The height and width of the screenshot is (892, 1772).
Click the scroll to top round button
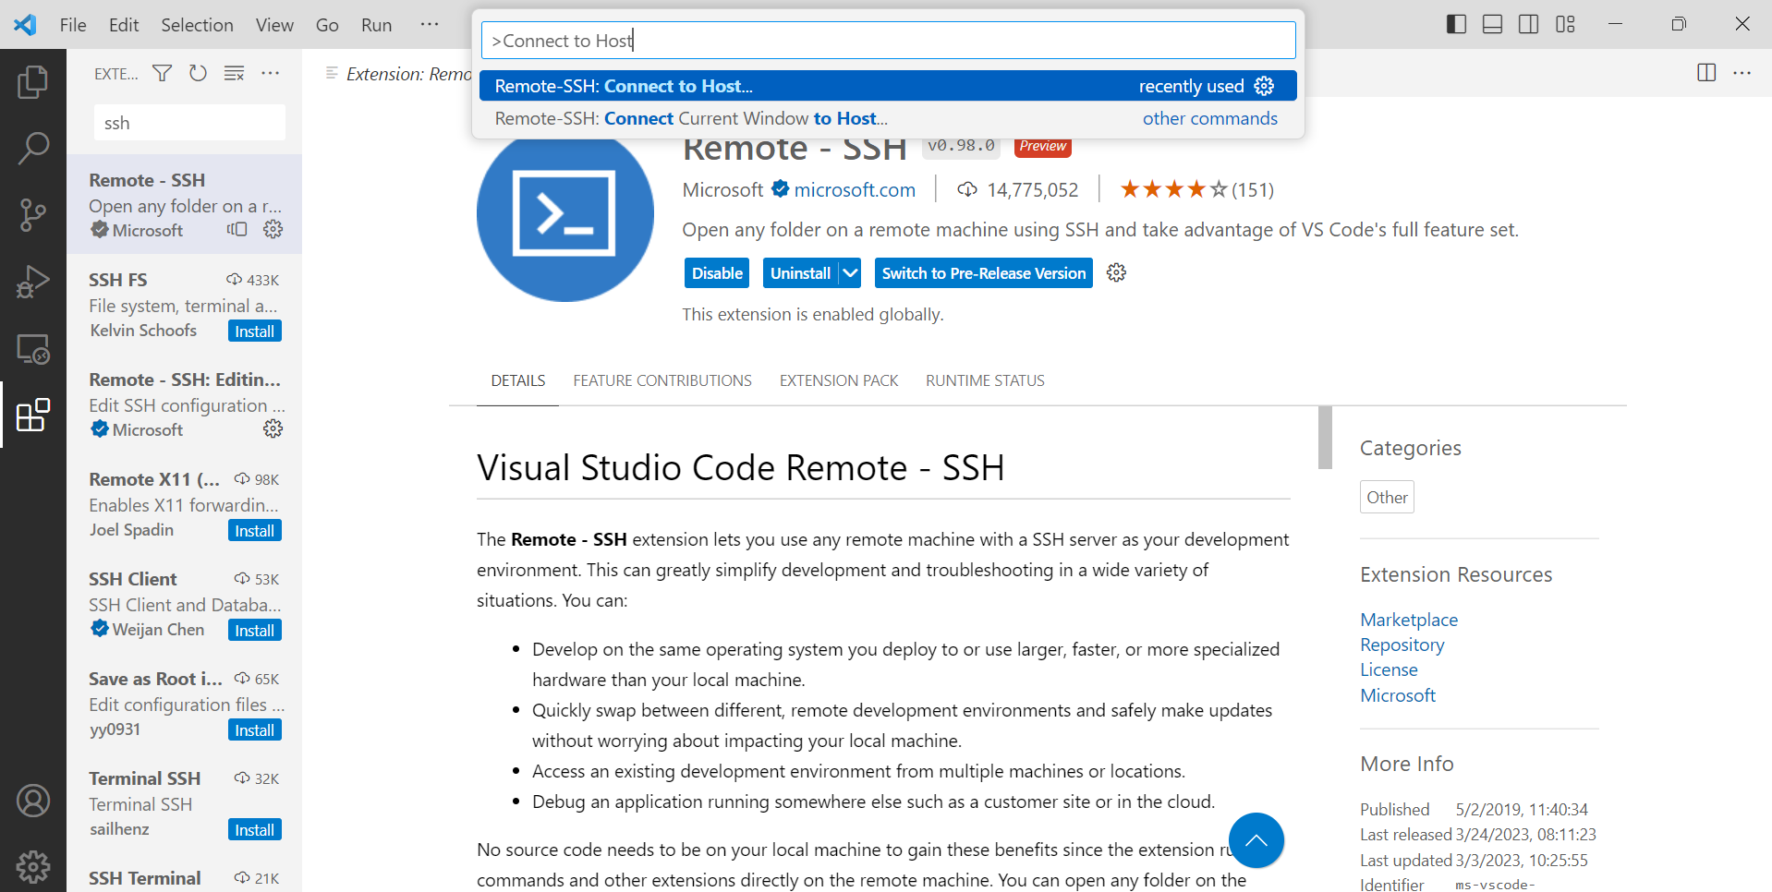click(x=1256, y=840)
